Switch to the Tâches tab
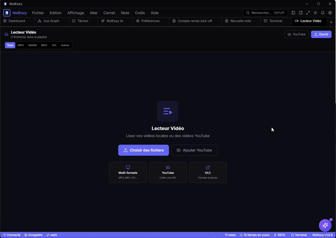The image size is (336, 238). point(83,21)
